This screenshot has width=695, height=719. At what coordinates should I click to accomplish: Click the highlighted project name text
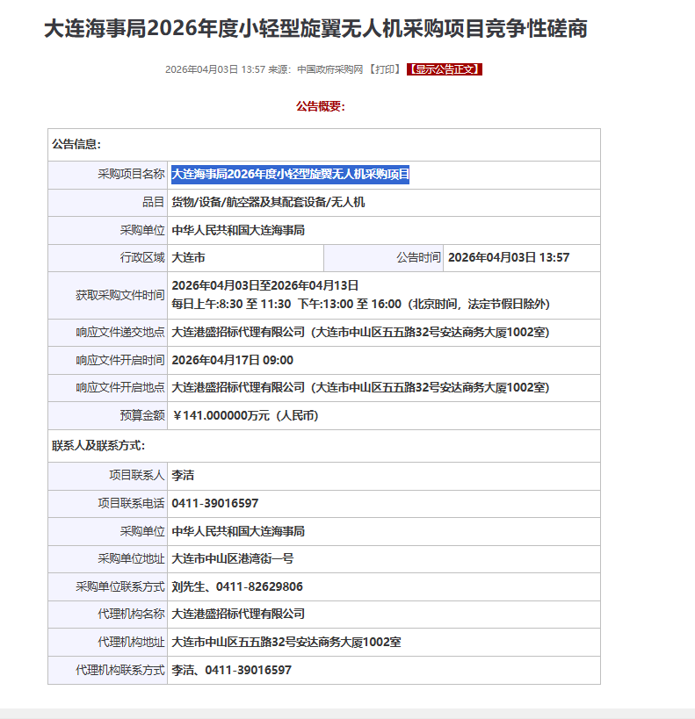tap(290, 175)
